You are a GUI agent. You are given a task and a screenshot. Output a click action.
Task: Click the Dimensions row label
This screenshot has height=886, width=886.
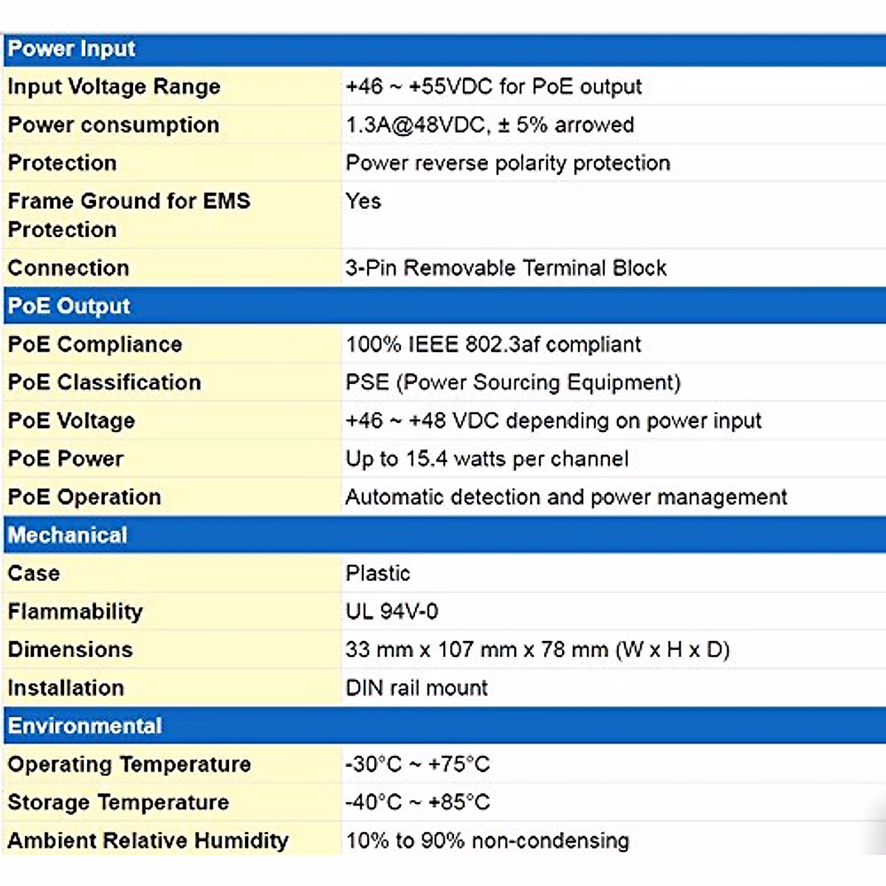click(x=70, y=650)
